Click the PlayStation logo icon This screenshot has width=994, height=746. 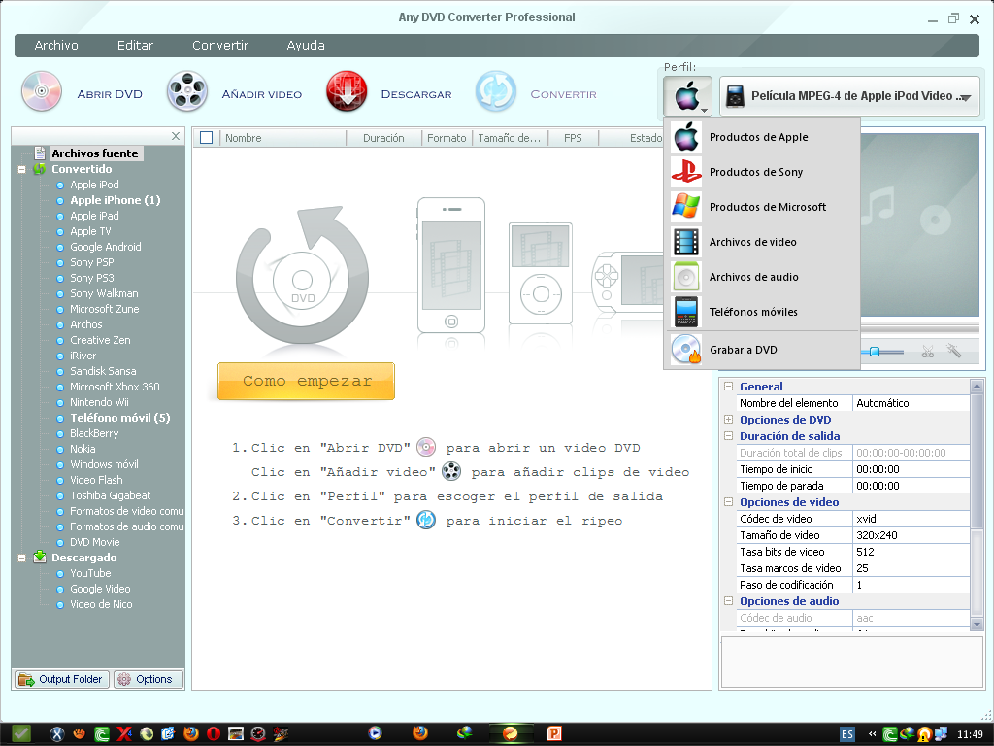pos(686,171)
